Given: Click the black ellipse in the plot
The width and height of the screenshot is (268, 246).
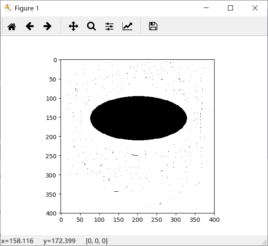Looking at the screenshot, I should [x=139, y=118].
